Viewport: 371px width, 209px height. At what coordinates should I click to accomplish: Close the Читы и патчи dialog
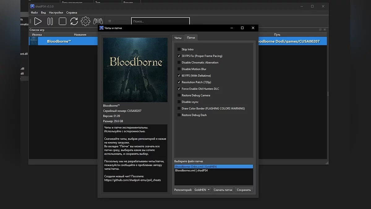(253, 28)
